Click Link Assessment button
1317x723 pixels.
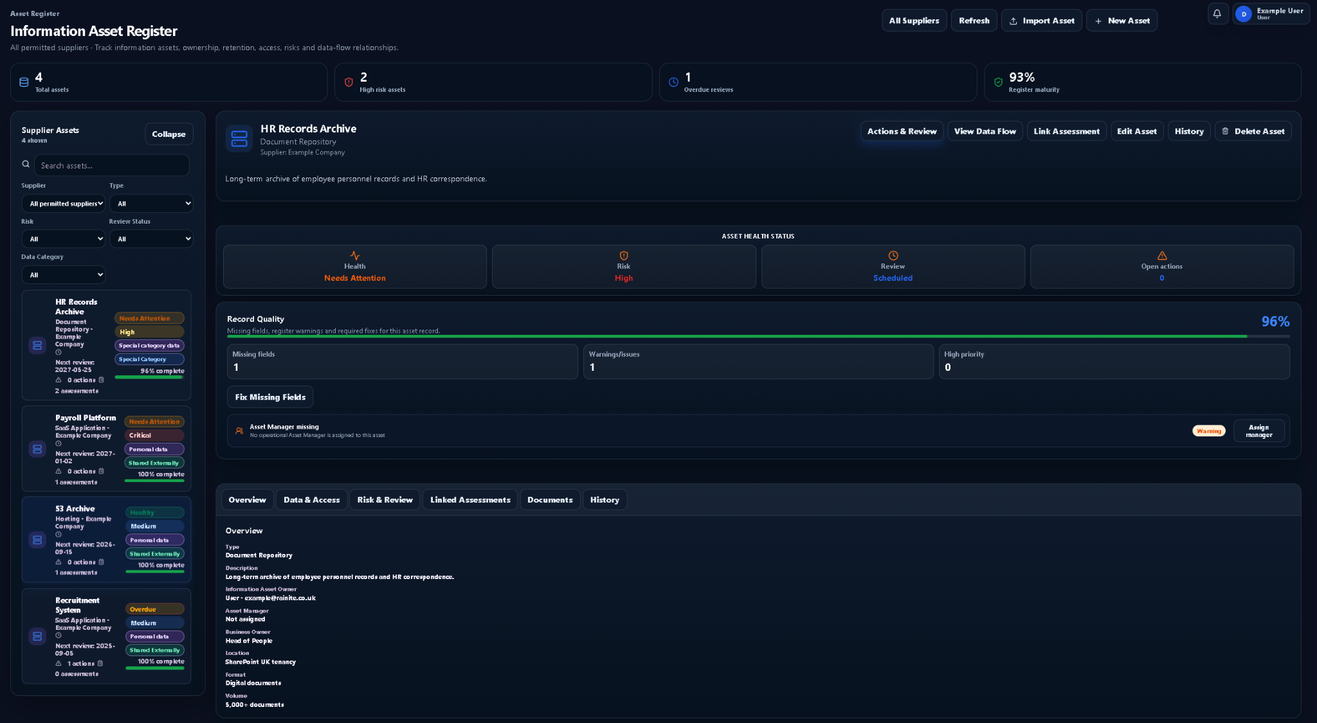pyautogui.click(x=1066, y=131)
